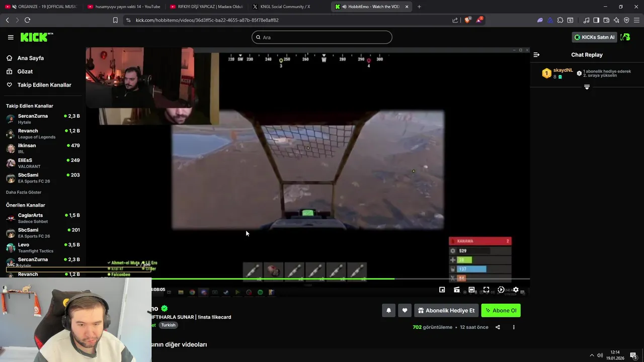This screenshot has width=644, height=362.
Task: Click KICKs Satın Al button
Action: point(594,37)
